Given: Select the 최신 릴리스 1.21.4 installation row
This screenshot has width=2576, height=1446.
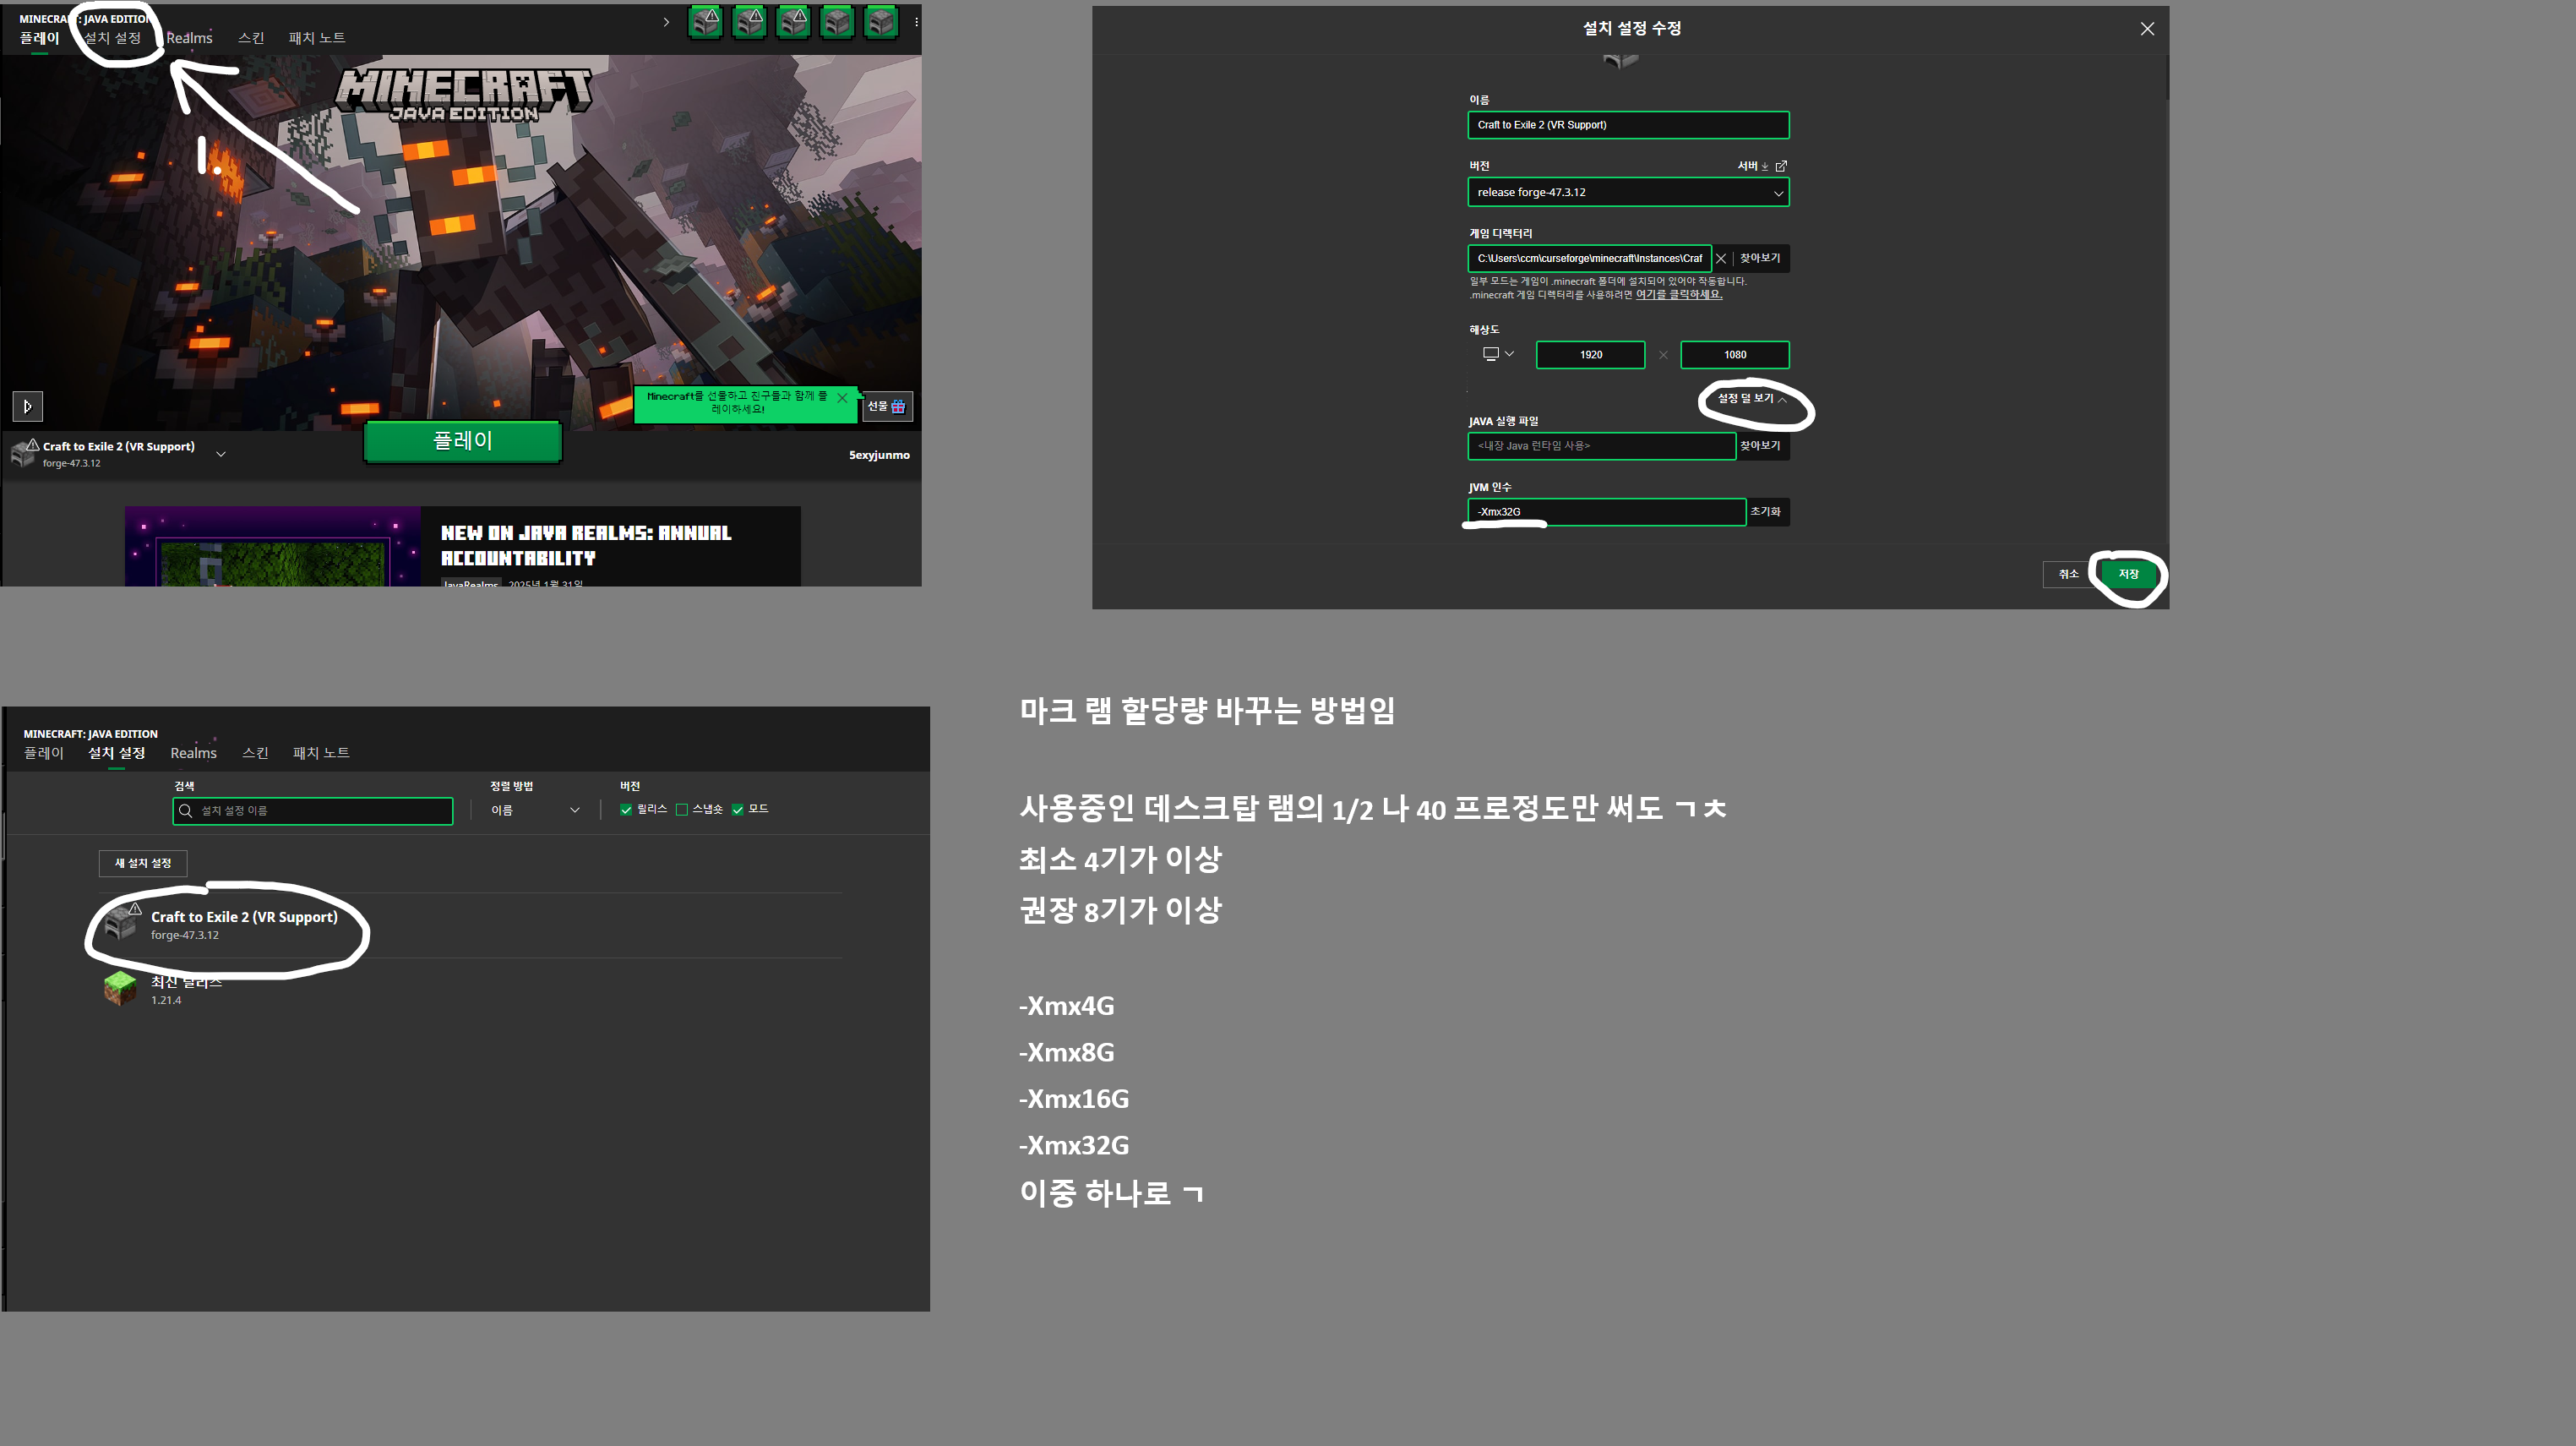Looking at the screenshot, I should tap(470, 990).
